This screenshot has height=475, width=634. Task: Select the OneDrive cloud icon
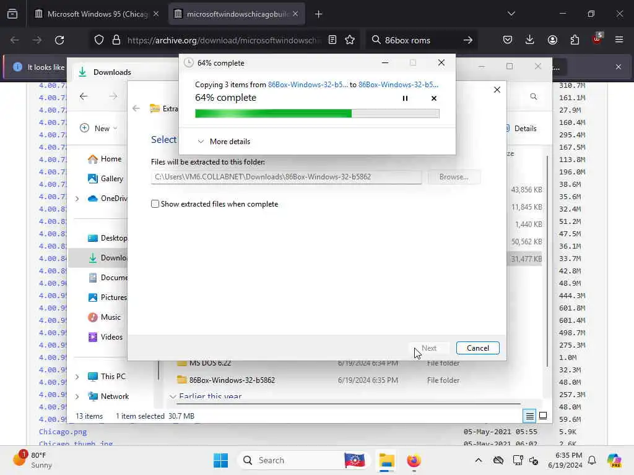(x=93, y=199)
